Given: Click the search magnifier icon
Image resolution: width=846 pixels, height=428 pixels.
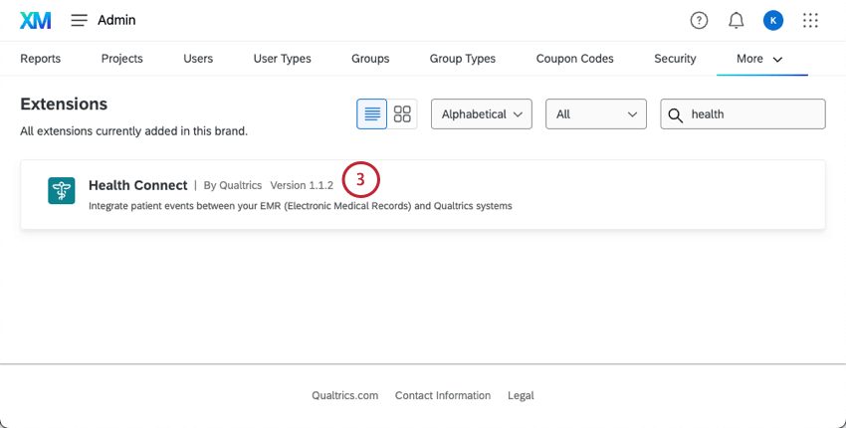Looking at the screenshot, I should point(676,114).
